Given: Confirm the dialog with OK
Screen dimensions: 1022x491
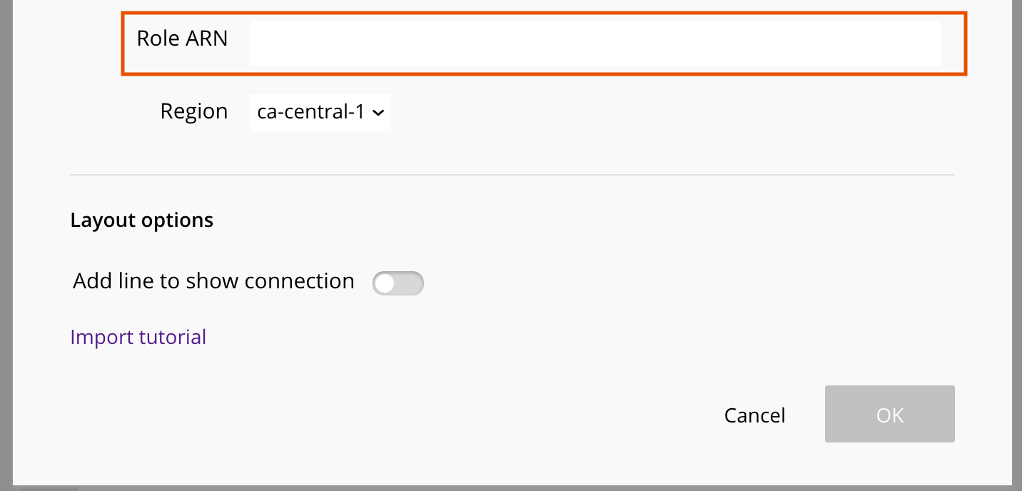Looking at the screenshot, I should [x=889, y=414].
